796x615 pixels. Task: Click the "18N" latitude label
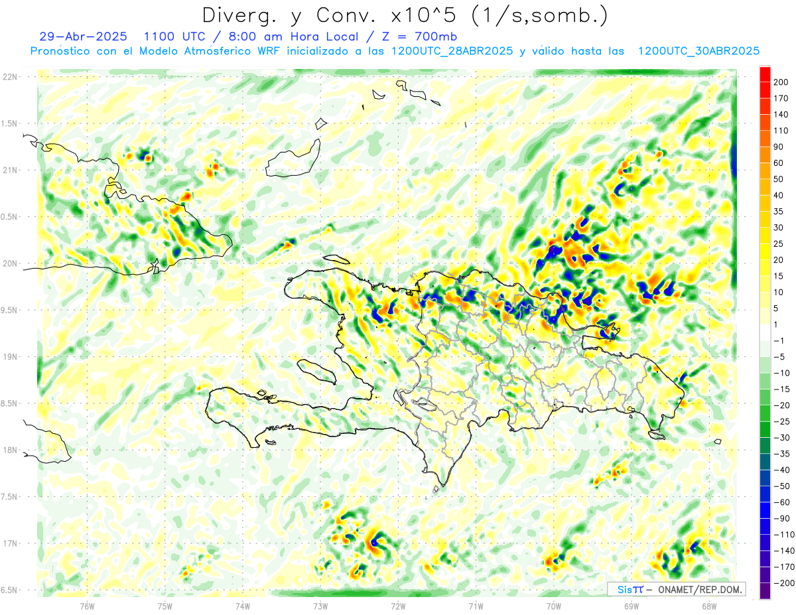click(10, 450)
